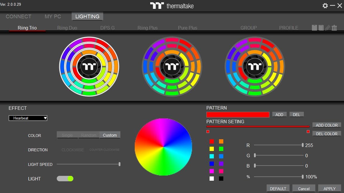Viewport: 344px width, 193px height.
Task: Pick a color from the color wheel
Action: [x=163, y=147]
